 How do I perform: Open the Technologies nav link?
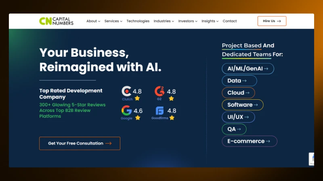(x=138, y=21)
